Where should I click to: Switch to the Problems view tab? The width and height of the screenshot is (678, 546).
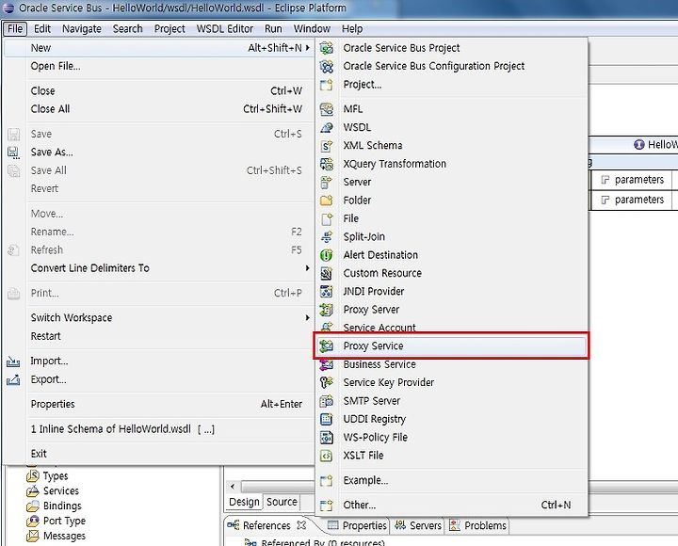tap(477, 525)
